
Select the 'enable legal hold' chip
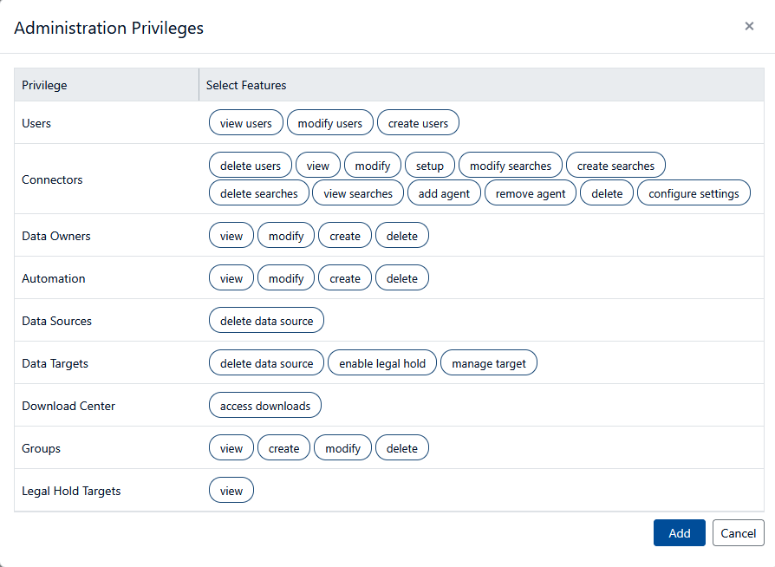coord(382,363)
